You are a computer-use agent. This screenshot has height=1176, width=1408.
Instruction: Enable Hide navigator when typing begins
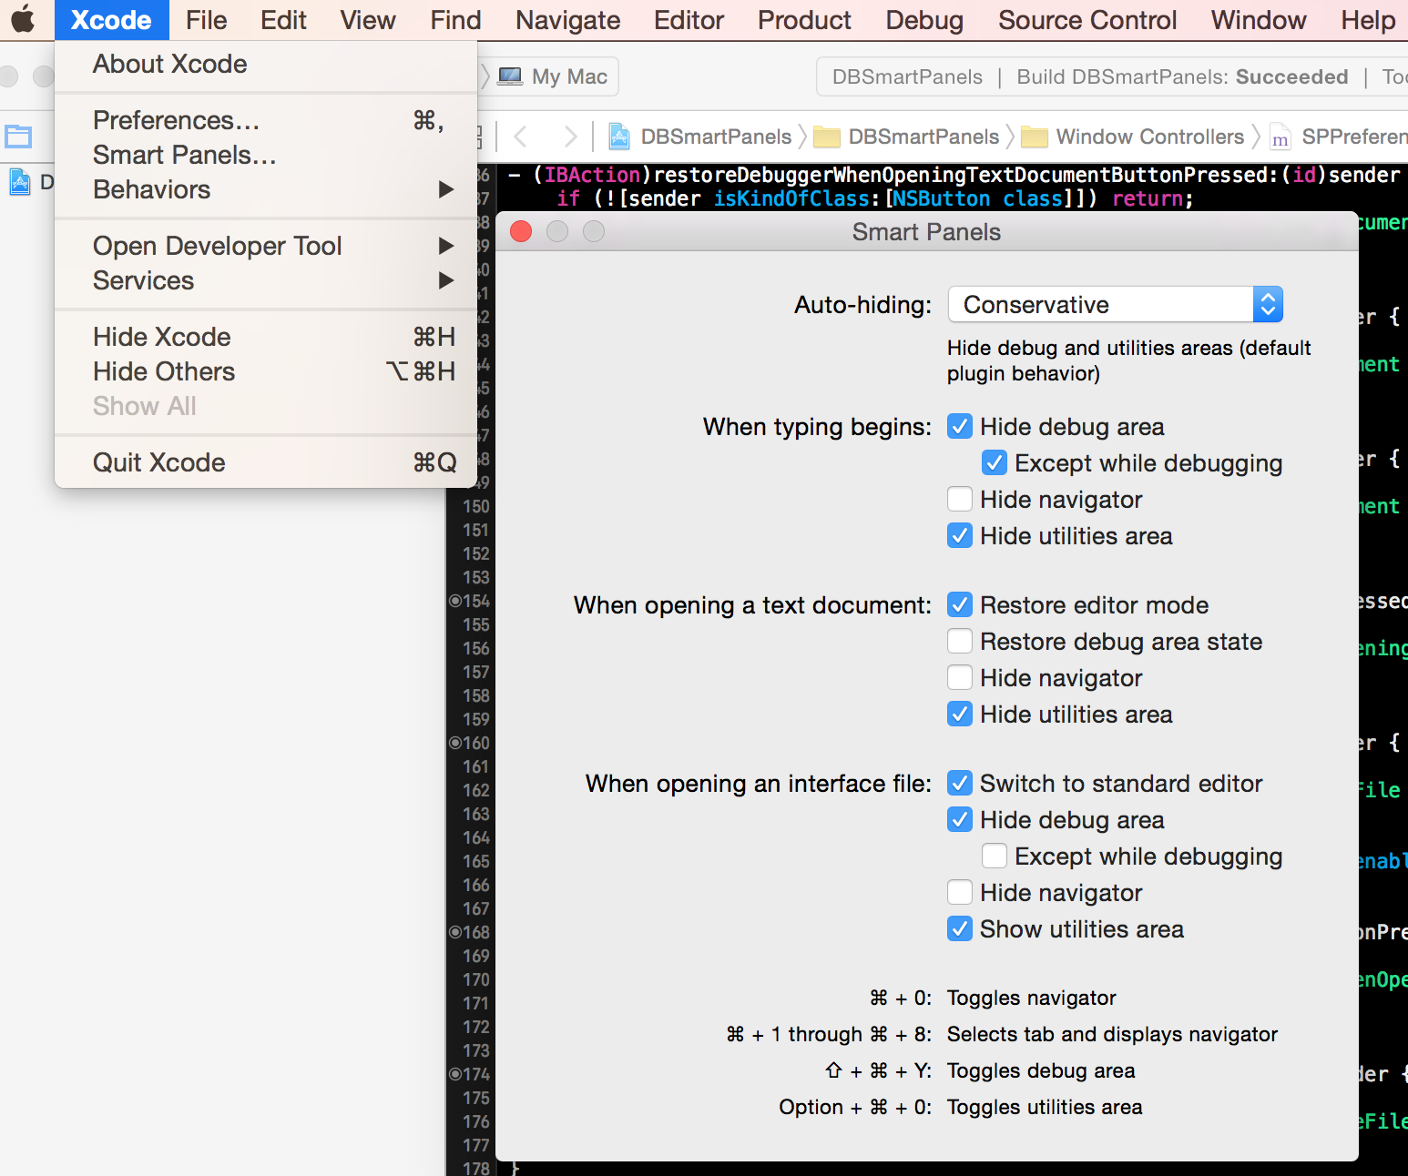(x=960, y=499)
